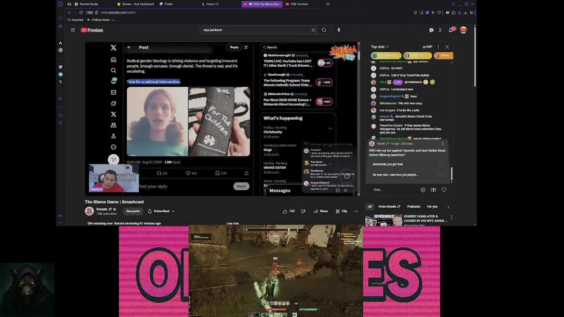Image resolution: width=564 pixels, height=317 pixels.
Task: Select poll option 'Absolutely, you got this!'
Action: click(408, 164)
